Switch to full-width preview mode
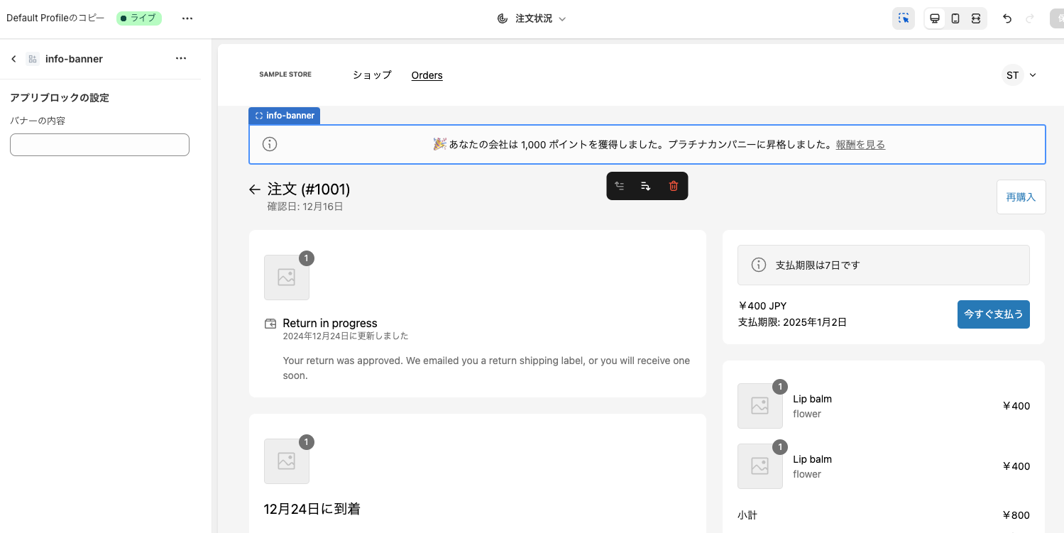The height and width of the screenshot is (533, 1064). point(976,18)
